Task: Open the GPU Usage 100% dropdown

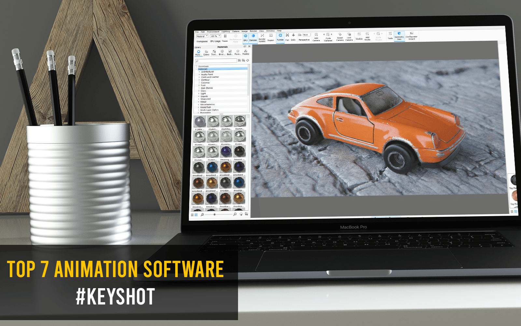Action: point(215,36)
